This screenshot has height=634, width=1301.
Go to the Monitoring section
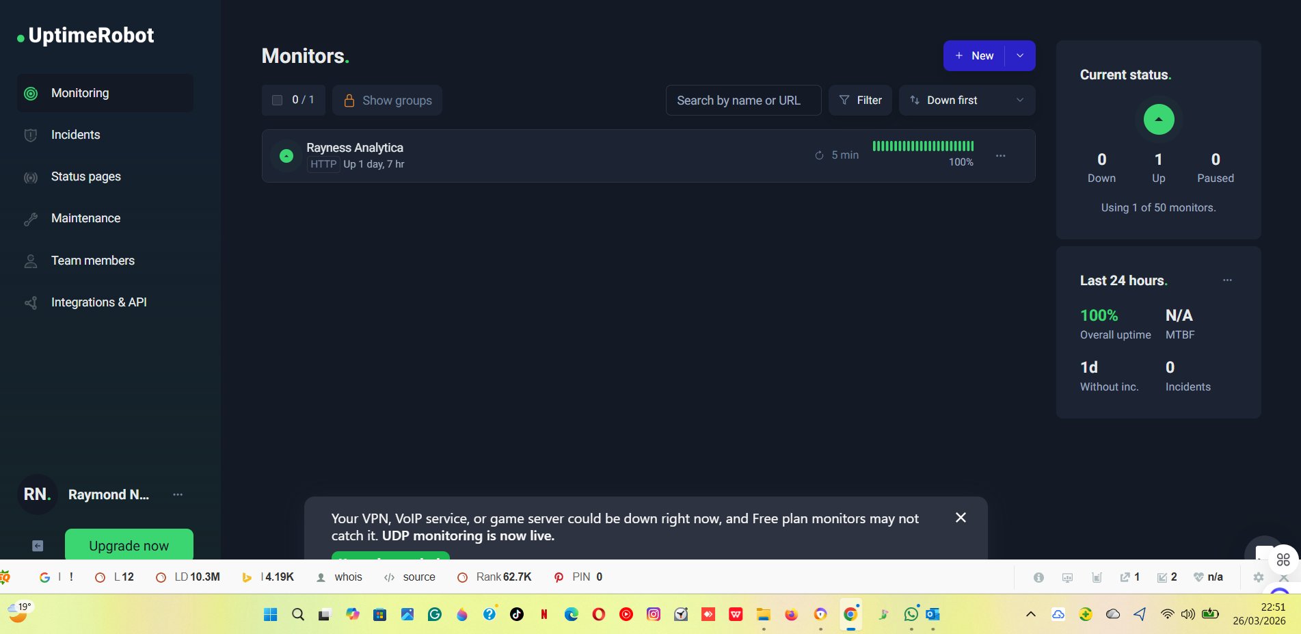click(105, 93)
